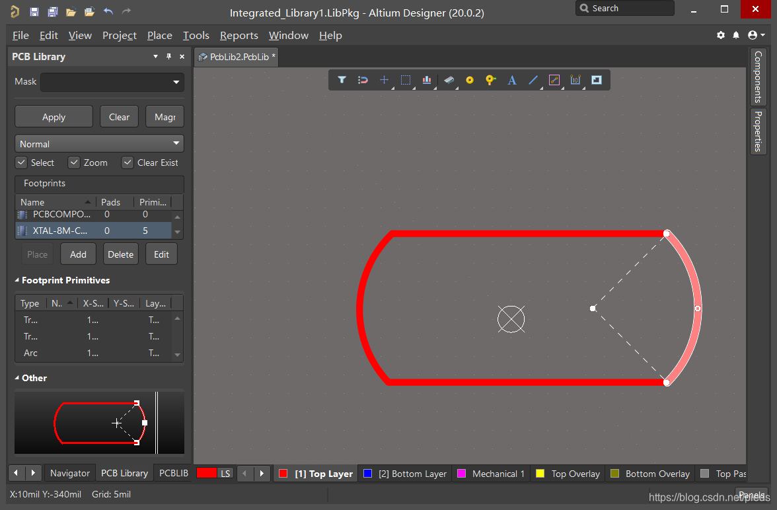Choose the Place String text tool

click(x=511, y=80)
